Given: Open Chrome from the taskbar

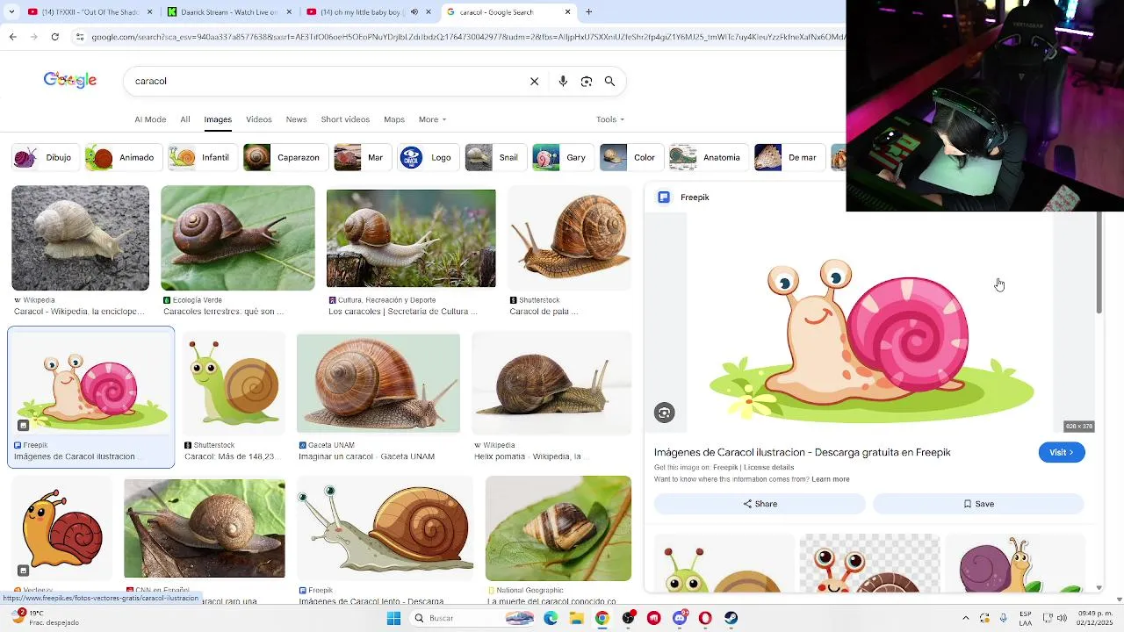Looking at the screenshot, I should coord(602,618).
